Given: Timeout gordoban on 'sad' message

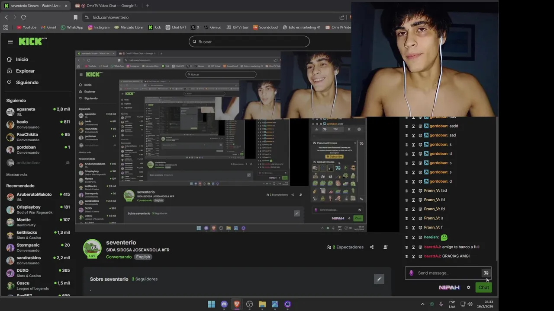Looking at the screenshot, I should [413, 135].
